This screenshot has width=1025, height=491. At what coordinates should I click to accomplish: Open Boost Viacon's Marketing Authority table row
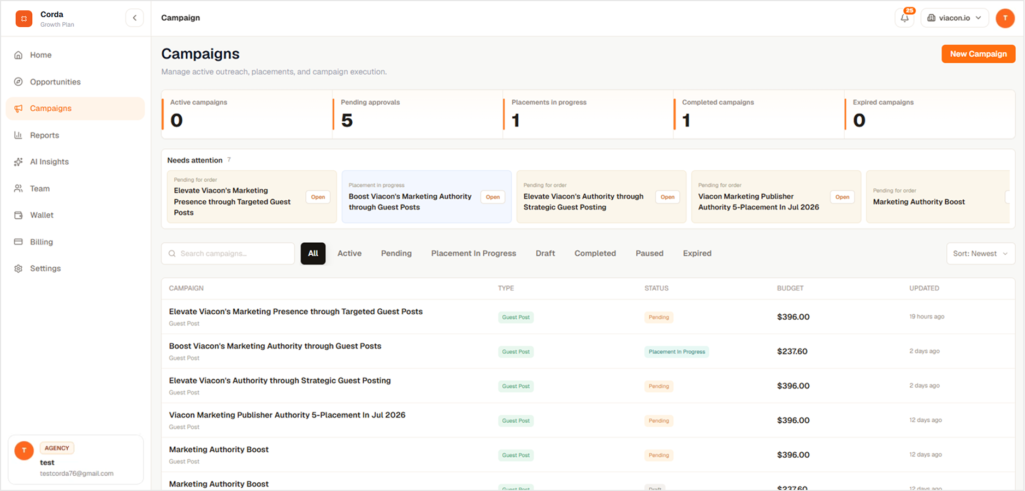[588, 351]
